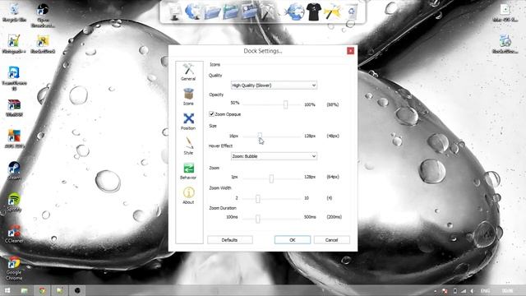The image size is (526, 296).
Task: Open the Windows Start button
Action: (x=7, y=290)
